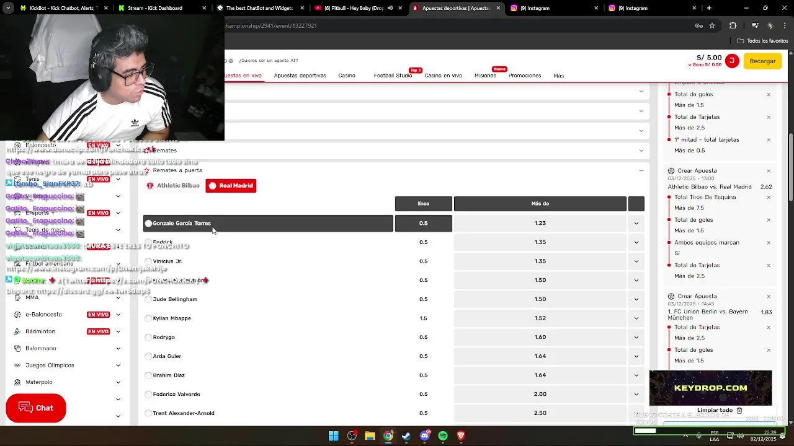Collapse the Remates a puerta section
Screen dimensions: 794x446
pos(641,170)
